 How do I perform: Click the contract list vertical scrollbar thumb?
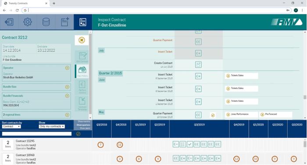(305, 144)
